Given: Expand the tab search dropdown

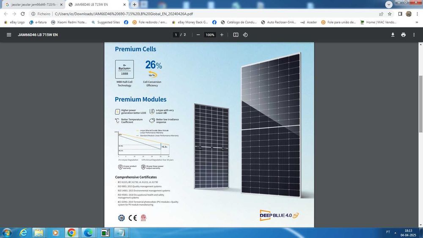Looking at the screenshot, I should [x=389, y=4].
